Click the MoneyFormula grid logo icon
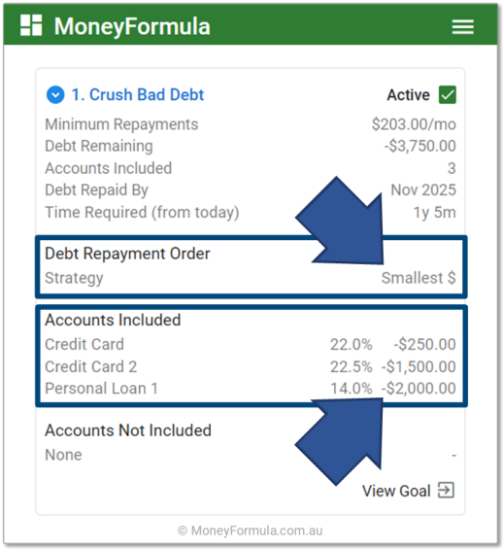 click(x=31, y=25)
